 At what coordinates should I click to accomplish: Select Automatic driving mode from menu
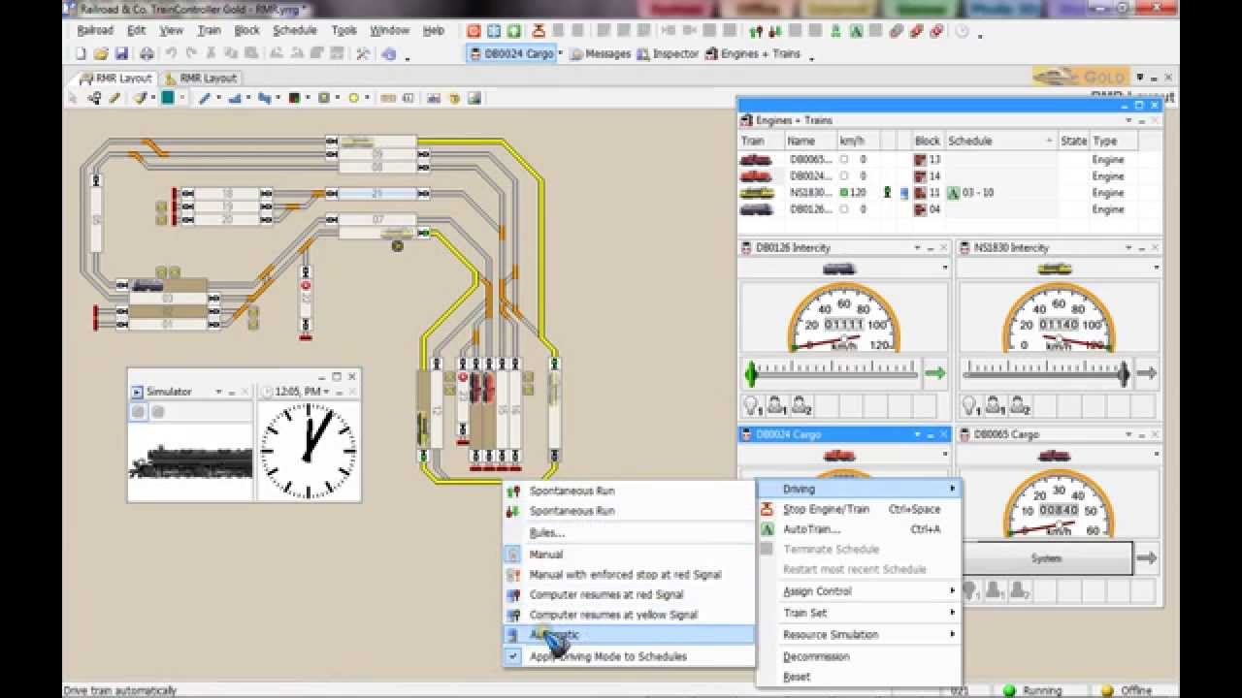(629, 635)
